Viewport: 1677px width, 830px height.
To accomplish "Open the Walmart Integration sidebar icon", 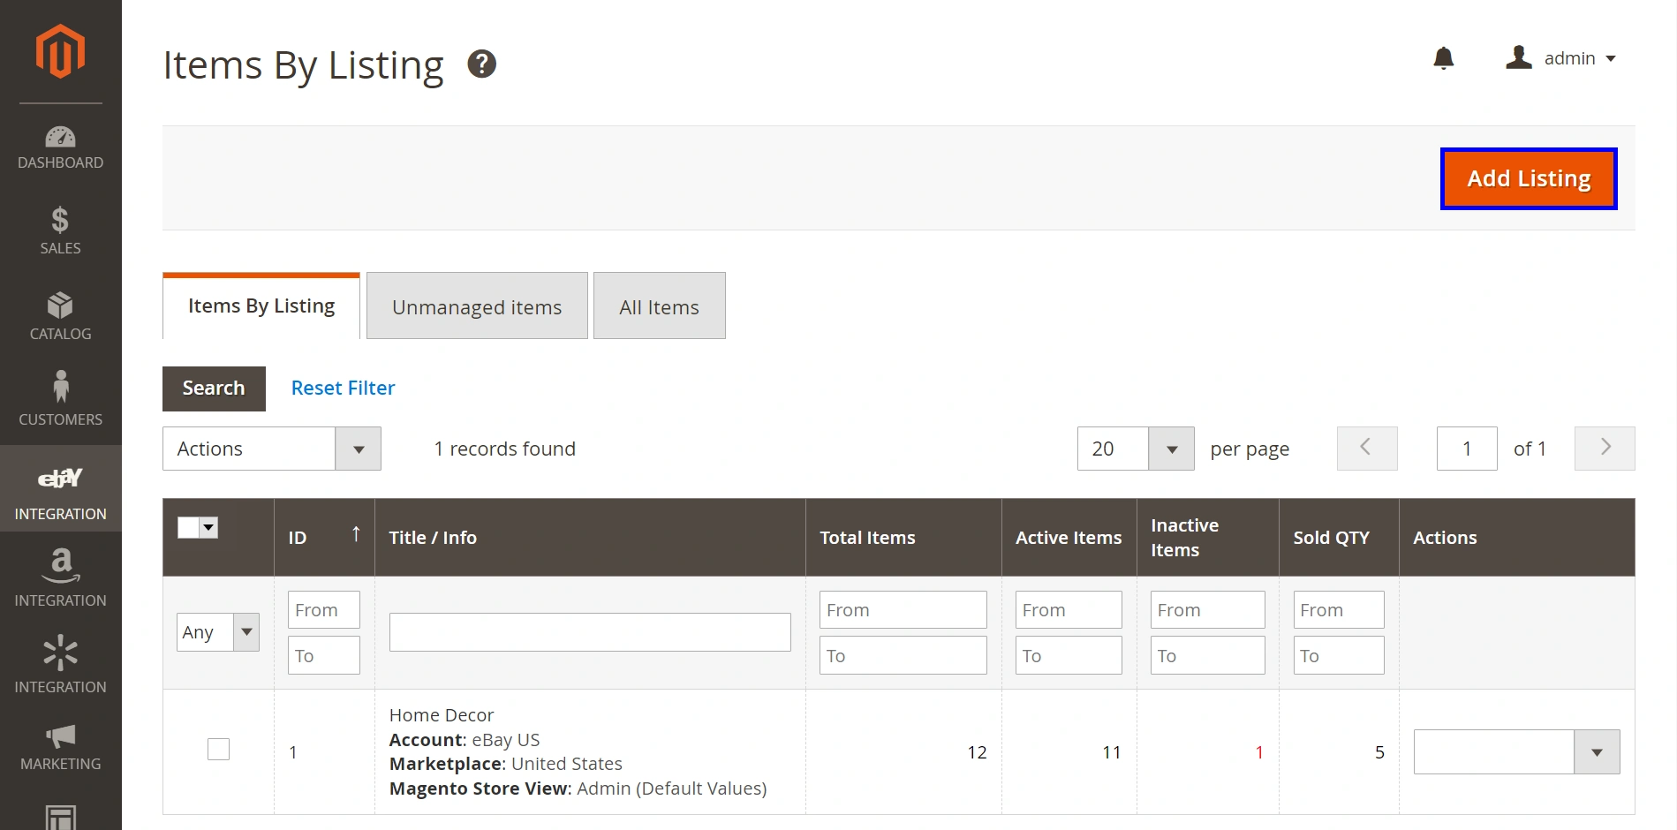I will pos(60,653).
